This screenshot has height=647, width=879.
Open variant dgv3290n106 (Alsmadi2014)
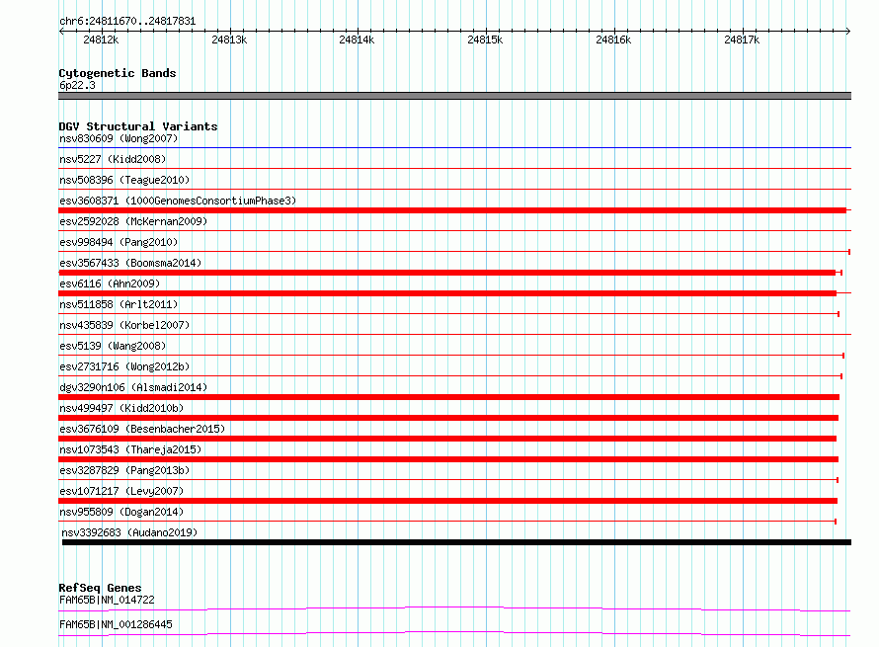(x=133, y=387)
